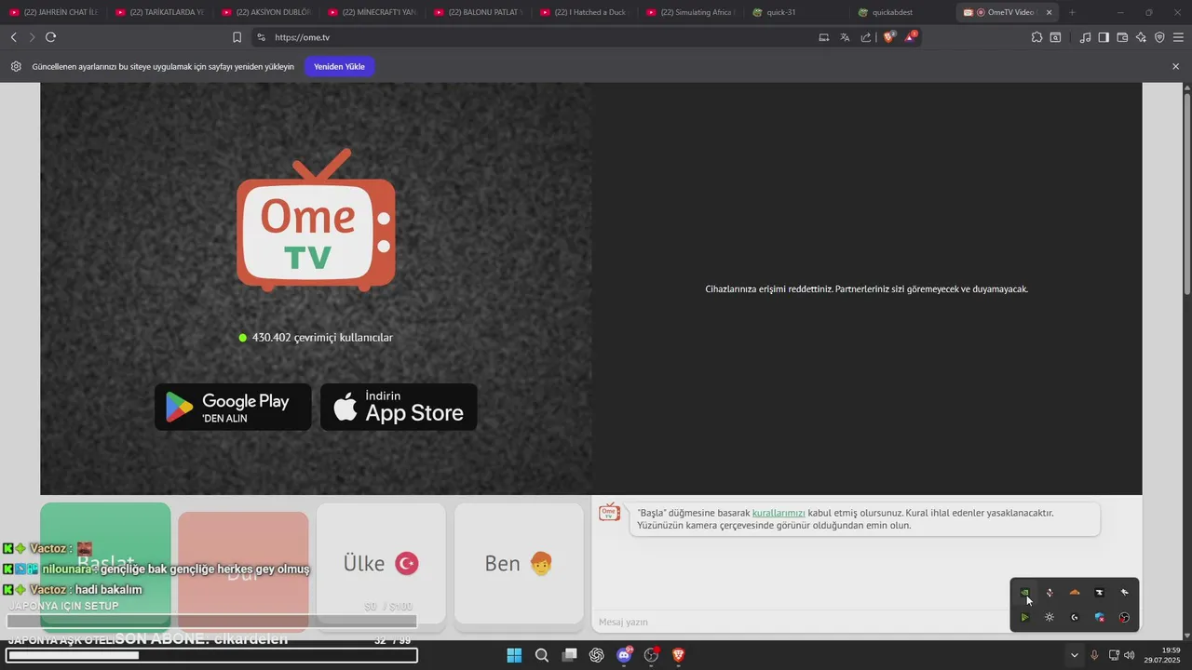Open the music note playlist icon

[1085, 37]
